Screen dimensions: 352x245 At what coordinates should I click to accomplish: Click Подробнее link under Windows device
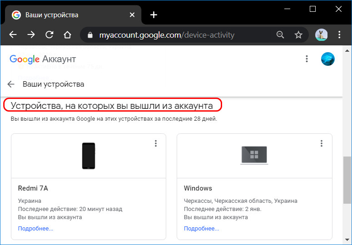(x=201, y=229)
